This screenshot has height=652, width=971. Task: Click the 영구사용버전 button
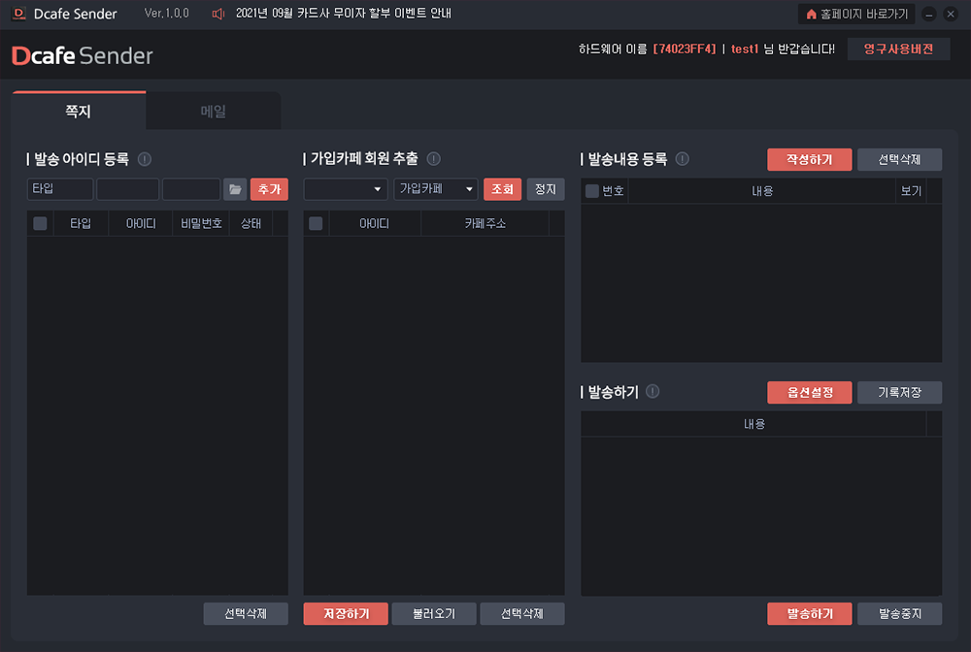[x=898, y=49]
